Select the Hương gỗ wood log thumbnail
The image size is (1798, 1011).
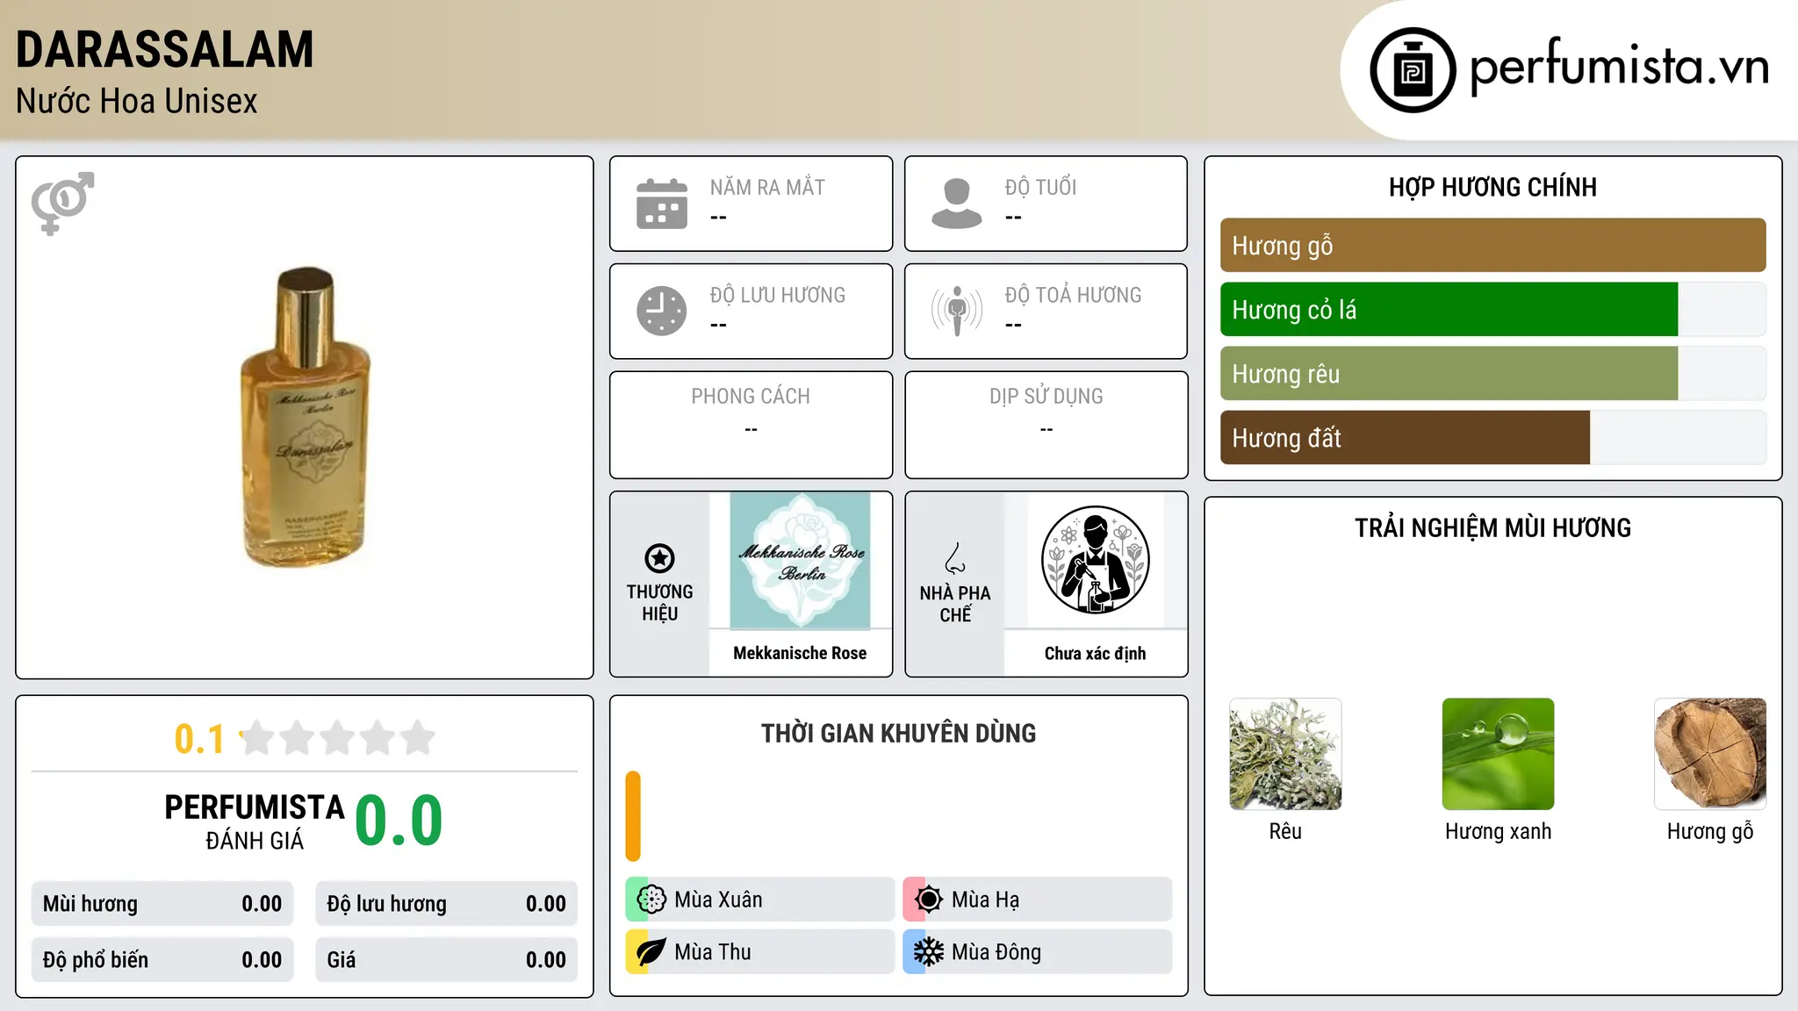point(1710,754)
